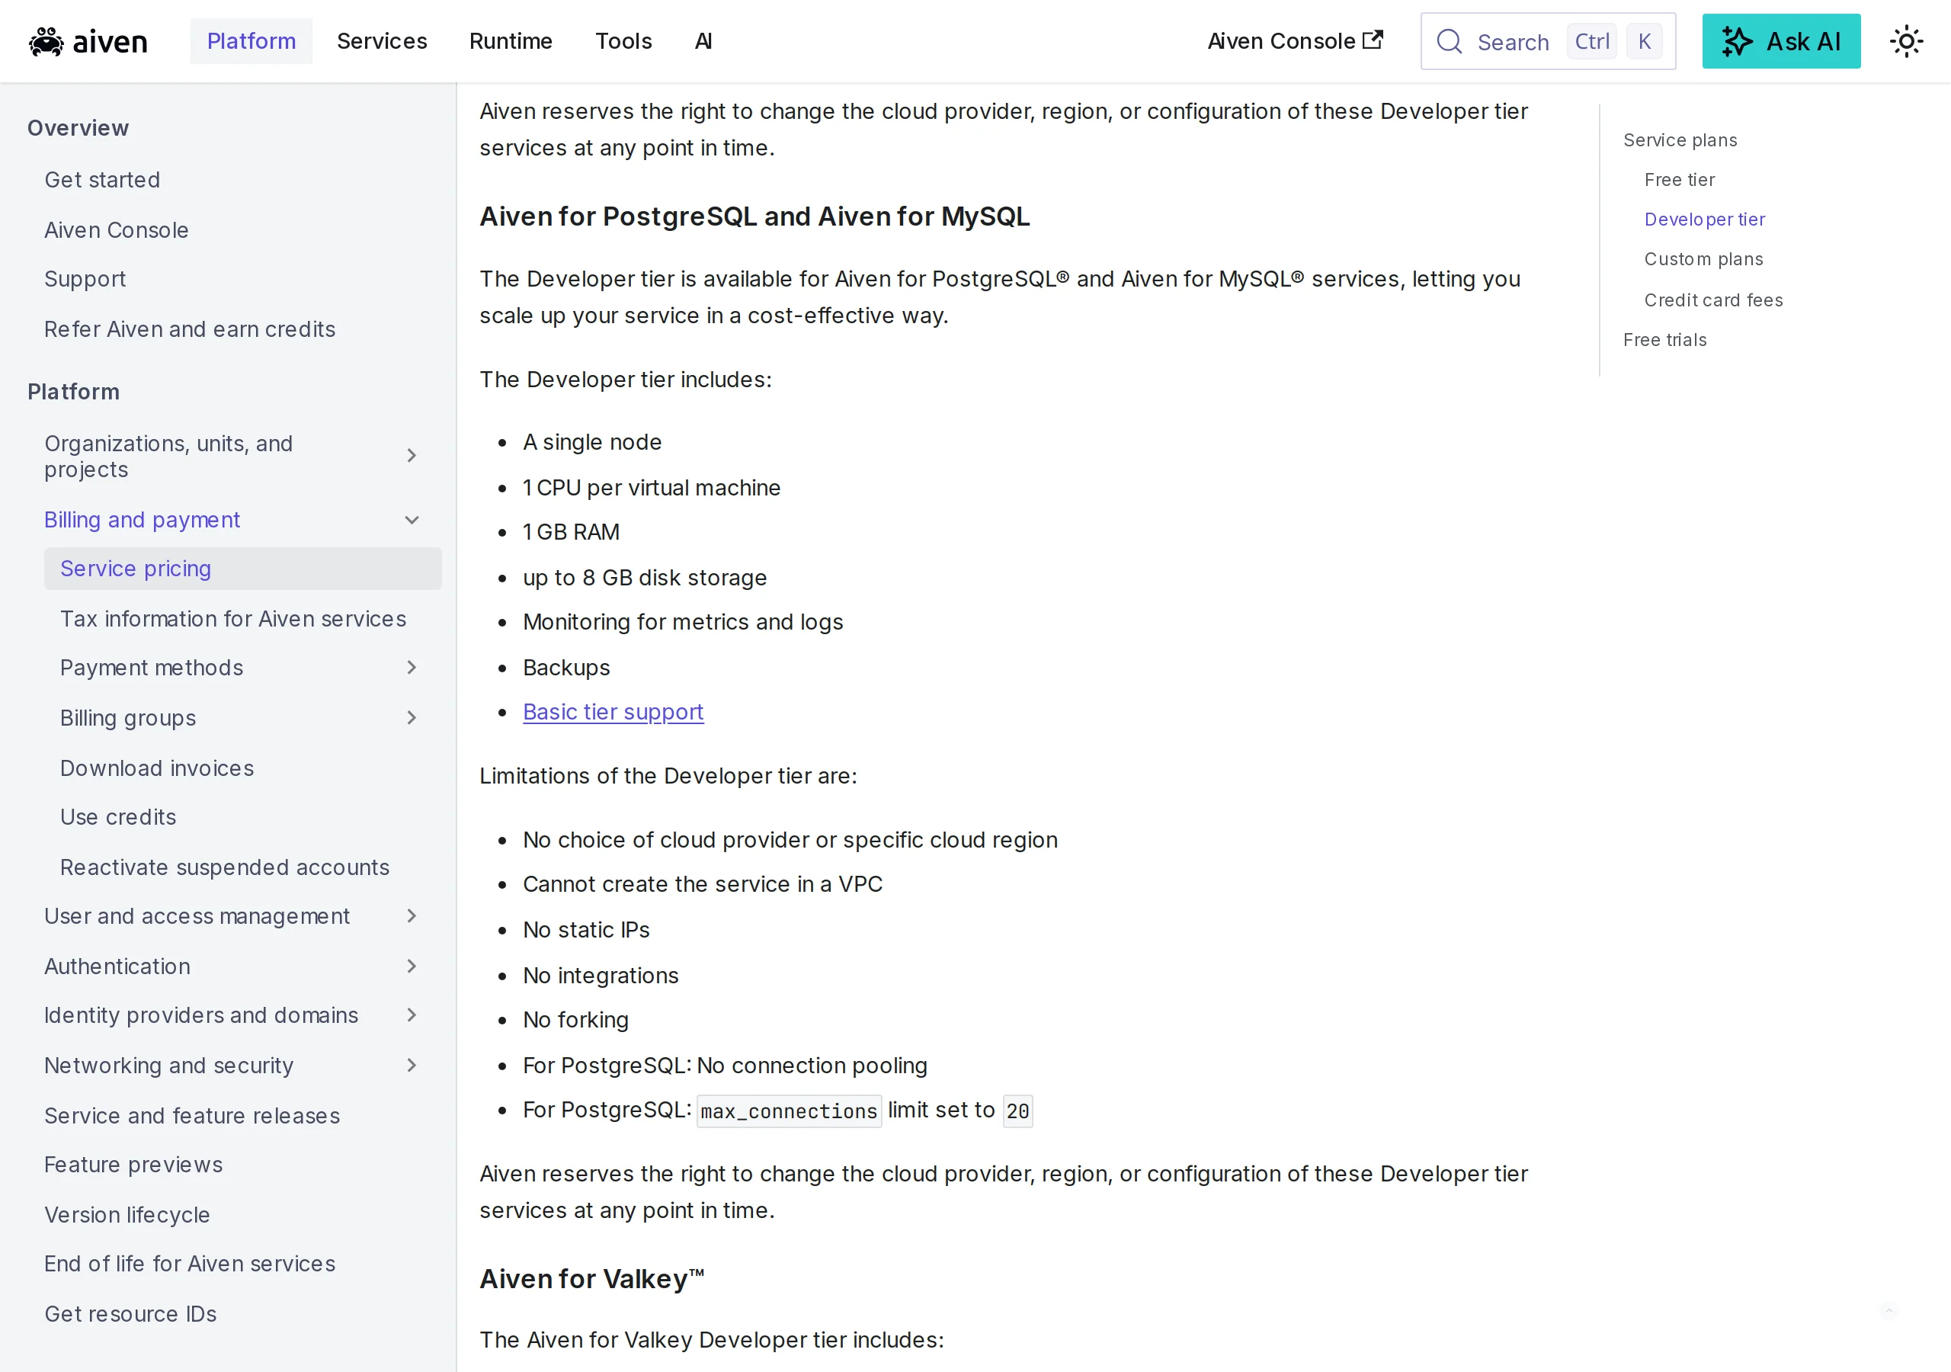Click Aiven for PostgreSQL and MySQL heading
This screenshot has width=1951, height=1372.
click(x=754, y=216)
